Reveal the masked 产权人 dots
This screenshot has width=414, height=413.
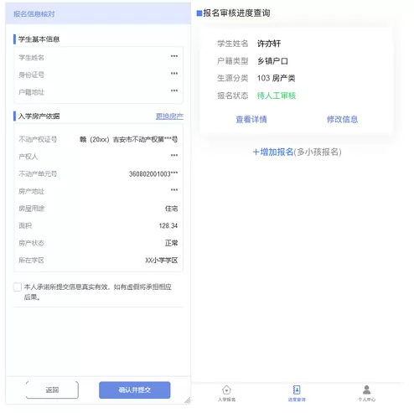pyautogui.click(x=174, y=155)
